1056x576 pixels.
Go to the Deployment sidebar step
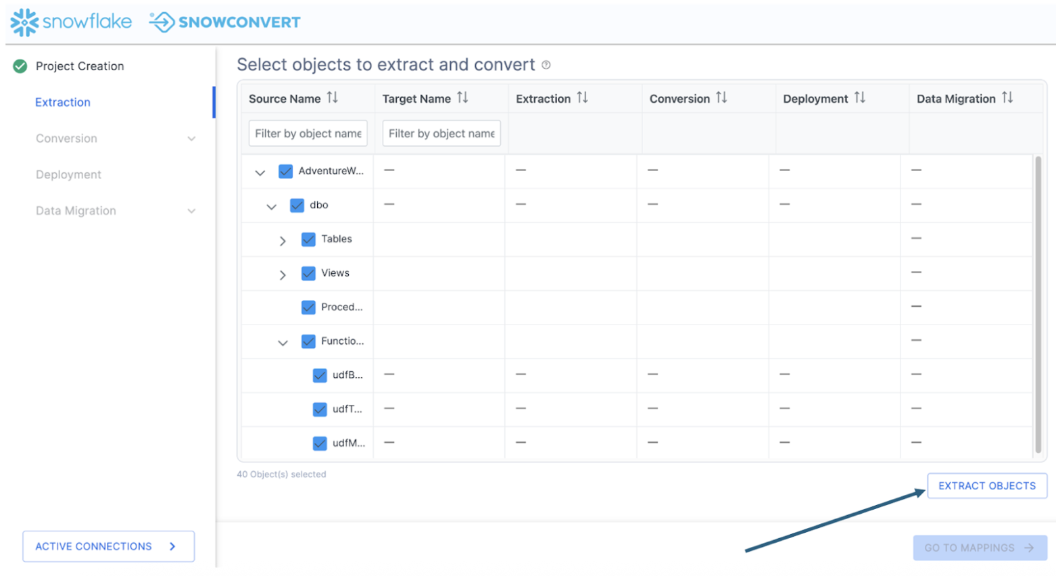(68, 174)
